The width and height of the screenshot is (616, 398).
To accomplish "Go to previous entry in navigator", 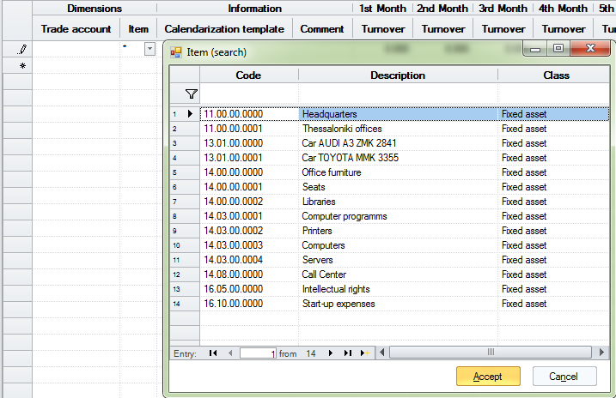I will point(230,353).
